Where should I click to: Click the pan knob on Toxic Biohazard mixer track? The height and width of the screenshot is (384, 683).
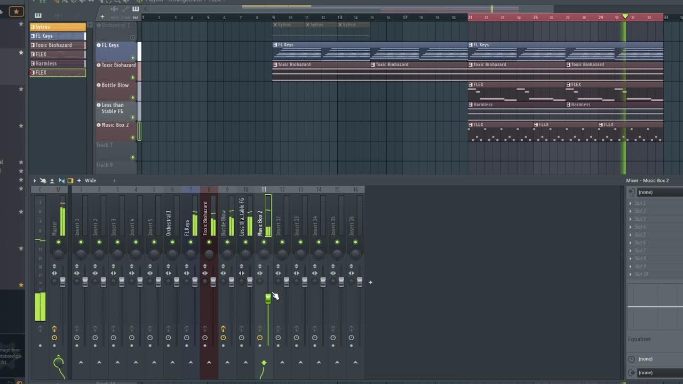209,254
